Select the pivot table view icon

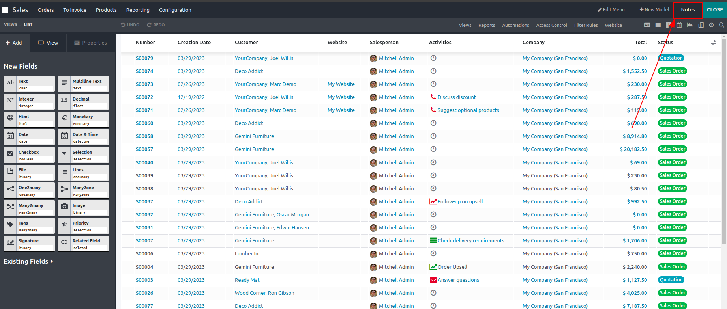(x=701, y=25)
